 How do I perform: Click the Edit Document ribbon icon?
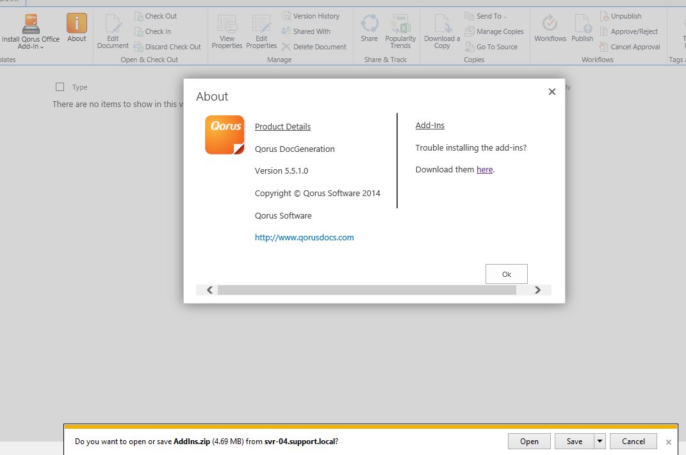(x=113, y=31)
